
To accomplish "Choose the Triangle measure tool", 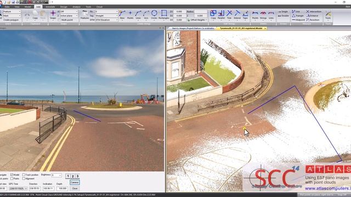I will [x=298, y=16].
